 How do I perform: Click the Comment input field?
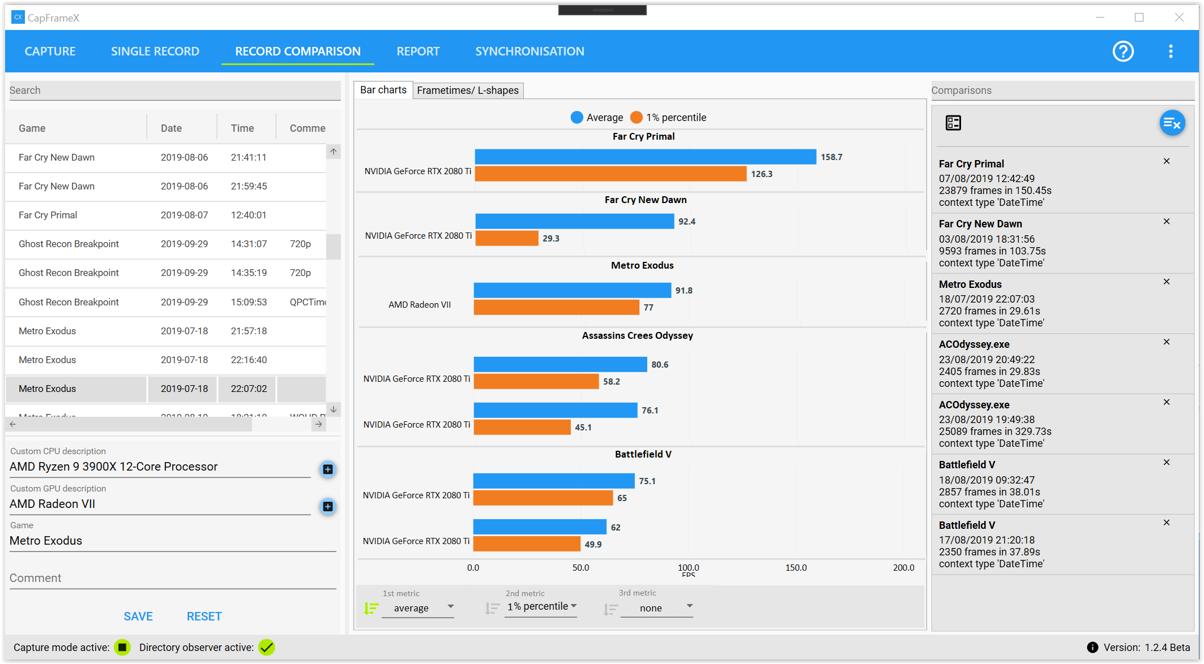(x=173, y=578)
